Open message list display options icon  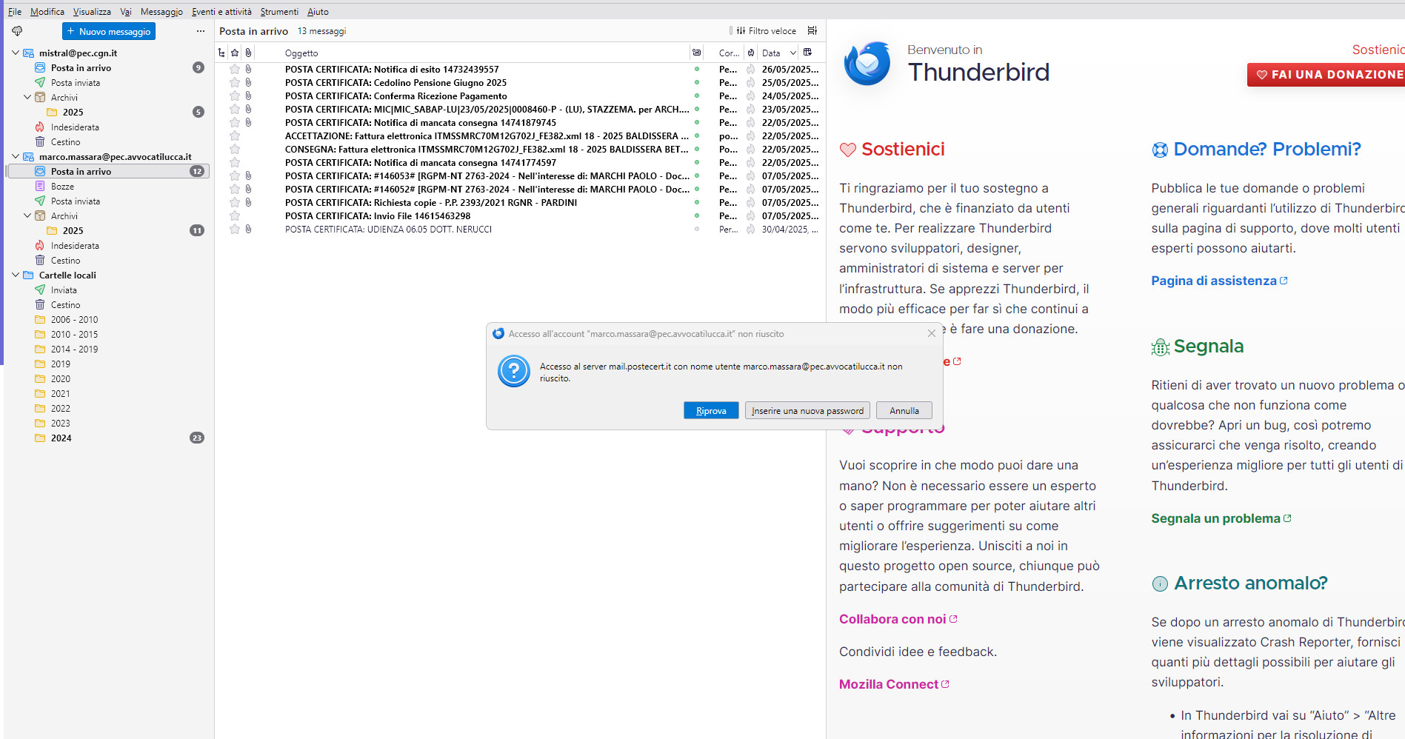(x=812, y=31)
